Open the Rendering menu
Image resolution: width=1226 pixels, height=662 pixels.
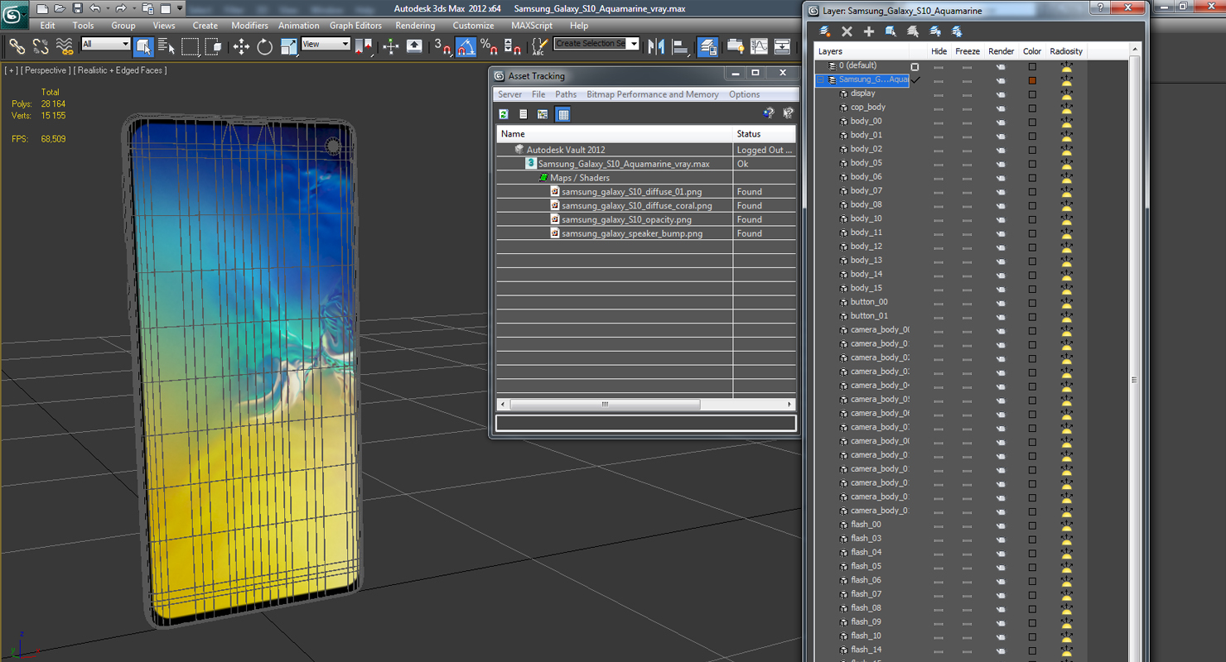(415, 26)
